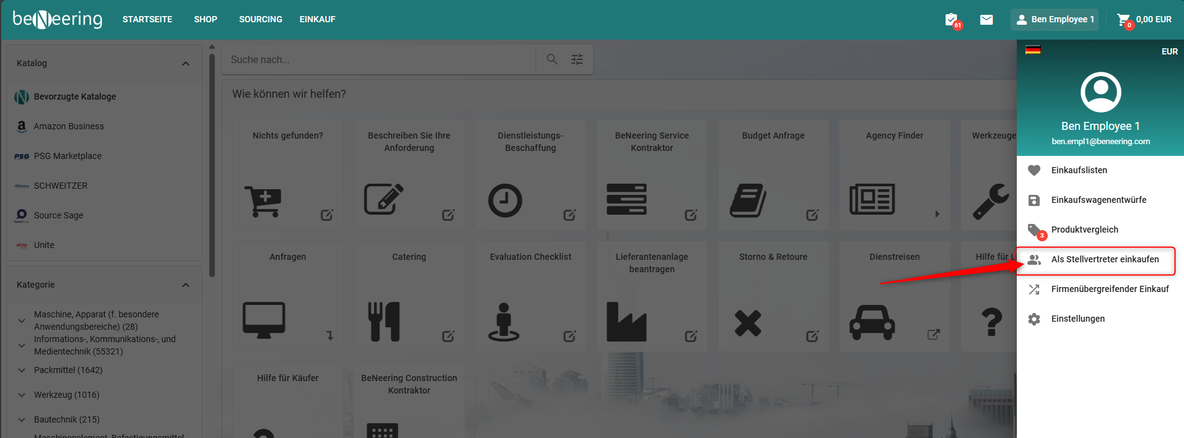Click the Dienstreisen car icon
The height and width of the screenshot is (438, 1184).
pos(872,322)
